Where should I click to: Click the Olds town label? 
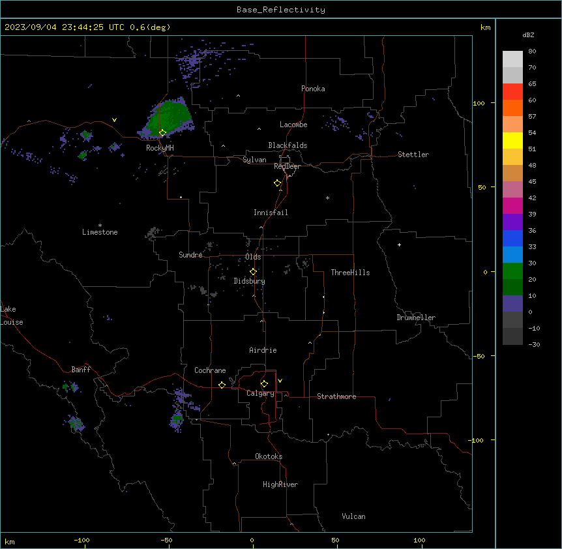coord(253,257)
